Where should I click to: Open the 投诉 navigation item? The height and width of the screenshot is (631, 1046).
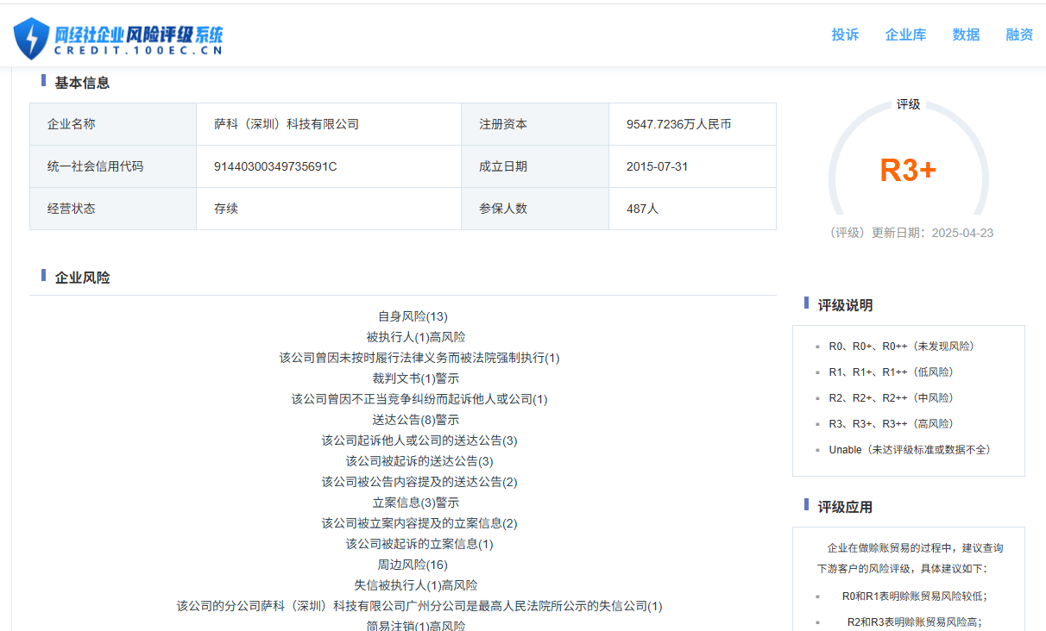coord(845,34)
